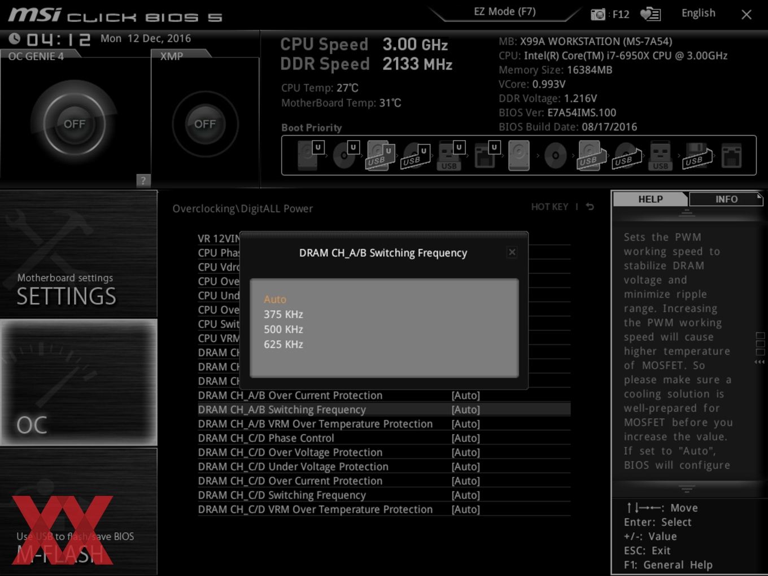The image size is (768, 576).
Task: Click the date Mon 12 Dec, 2016
Action: tap(146, 38)
